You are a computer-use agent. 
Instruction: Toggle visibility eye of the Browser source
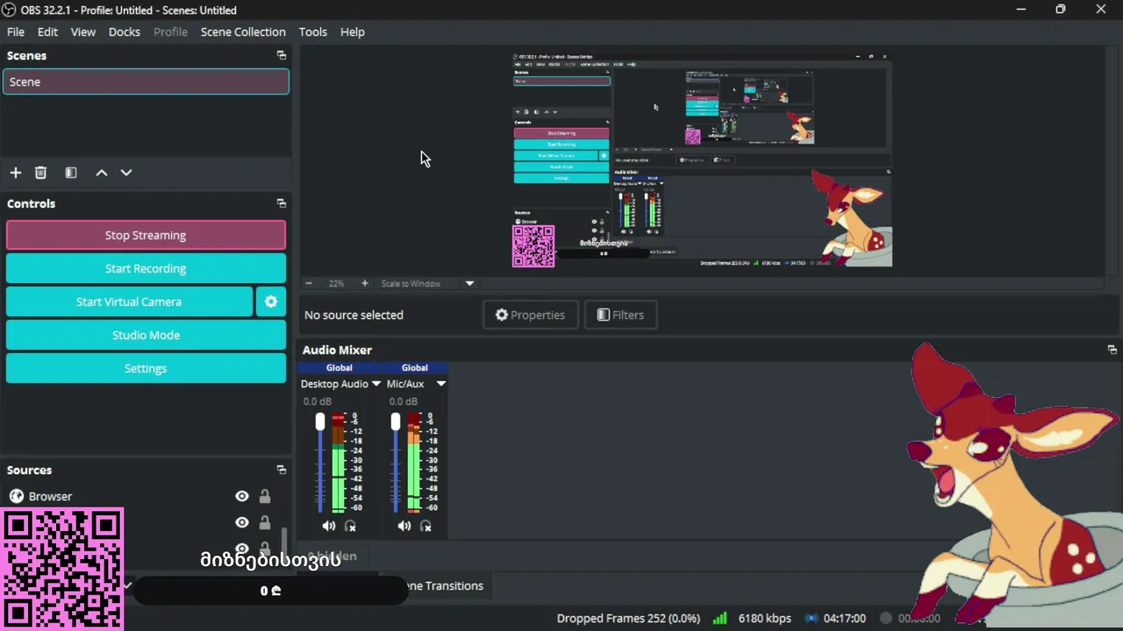pos(242,496)
